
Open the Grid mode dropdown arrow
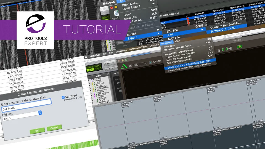click(100, 68)
